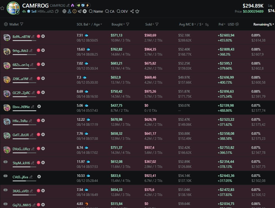Open the orange warning circle icon in header
This screenshot has height=208, width=275.
pos(75,12)
